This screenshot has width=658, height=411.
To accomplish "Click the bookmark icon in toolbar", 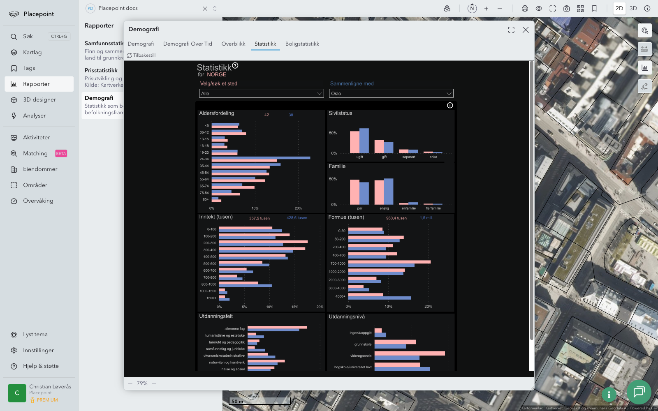I will (594, 9).
